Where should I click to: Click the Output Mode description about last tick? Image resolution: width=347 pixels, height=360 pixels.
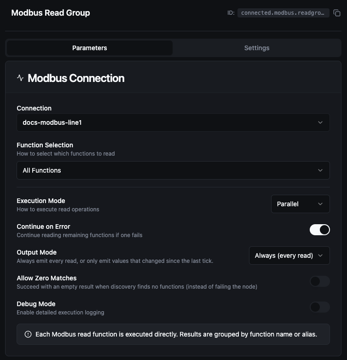(x=115, y=261)
